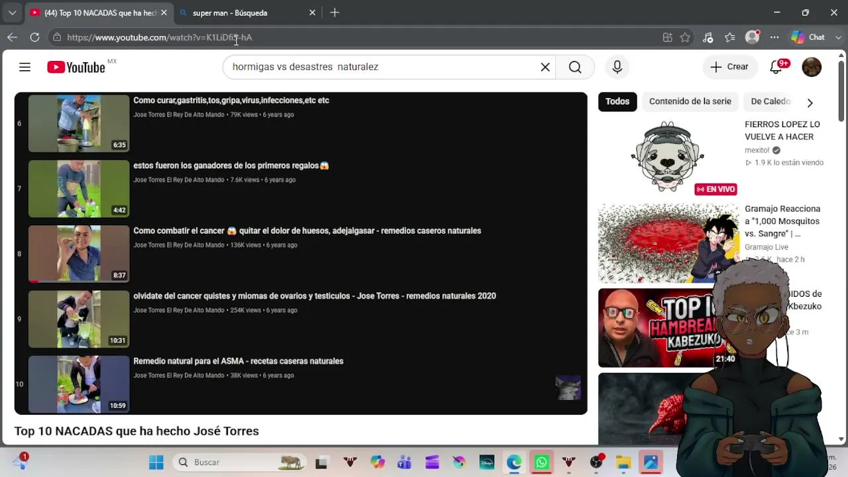848x477 pixels.
Task: Open title estos fueron los ganadores
Action: (231, 166)
